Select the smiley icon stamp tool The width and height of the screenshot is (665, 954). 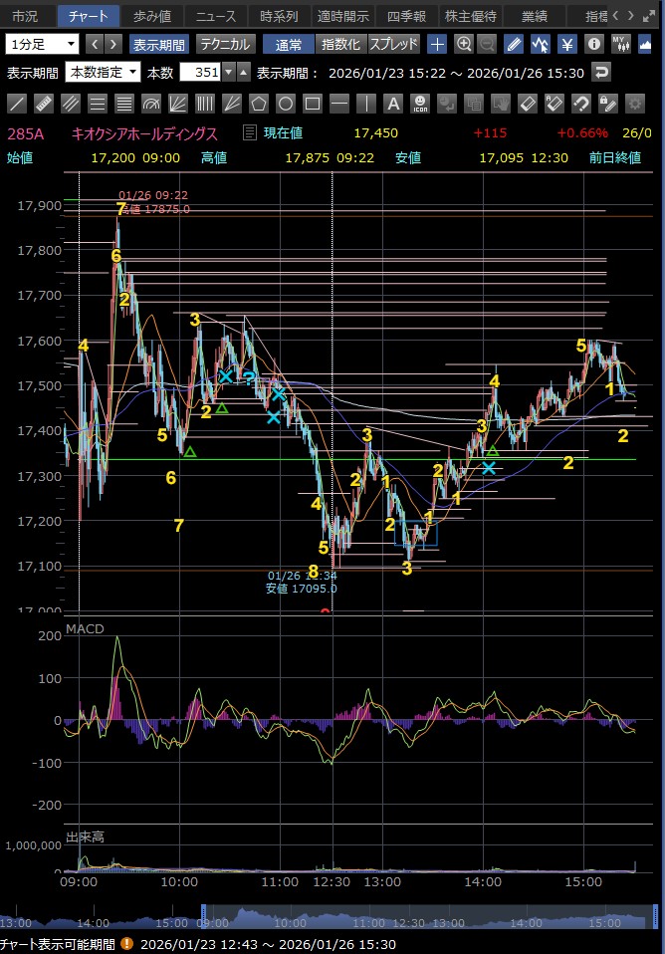point(419,104)
